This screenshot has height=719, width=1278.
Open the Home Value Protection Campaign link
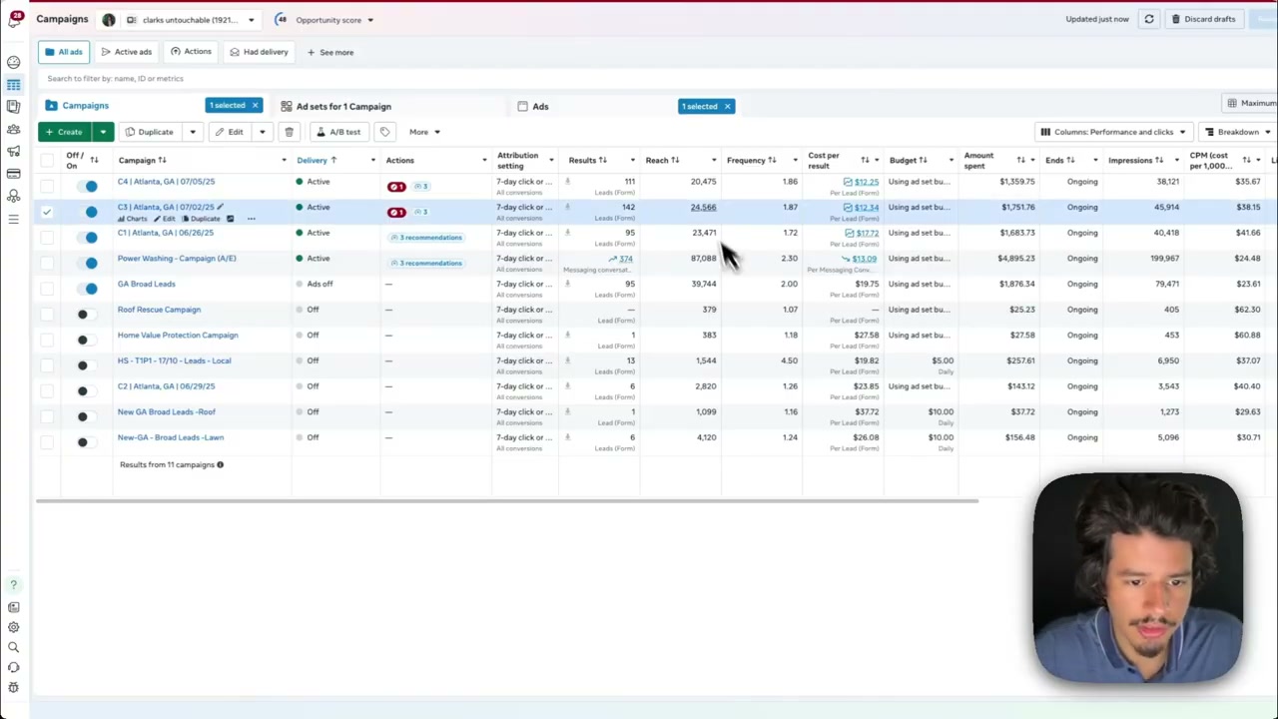tap(178, 336)
